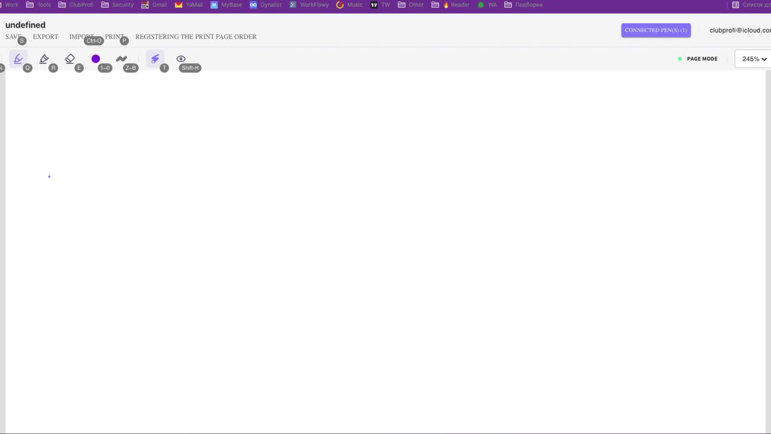Viewport: 771px width, 434px height.
Task: Open the clubprofi@icloud account menu
Action: tap(739, 30)
